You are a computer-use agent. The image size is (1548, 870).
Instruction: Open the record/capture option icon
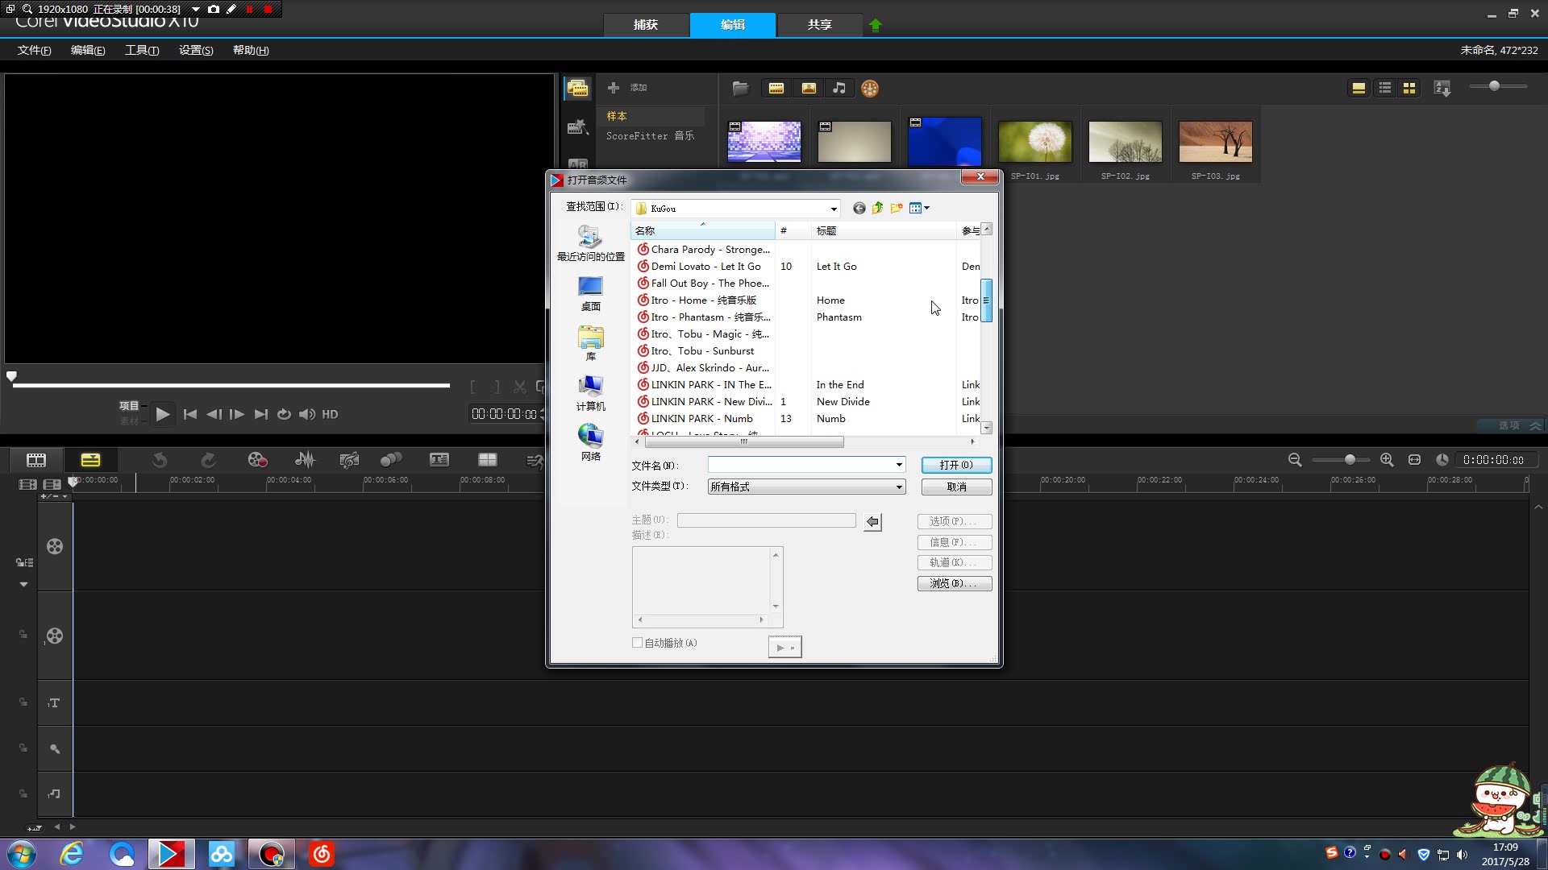(257, 460)
